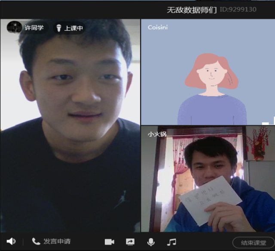Open the screen share icon
This screenshot has width=275, height=251.
(x=130, y=242)
